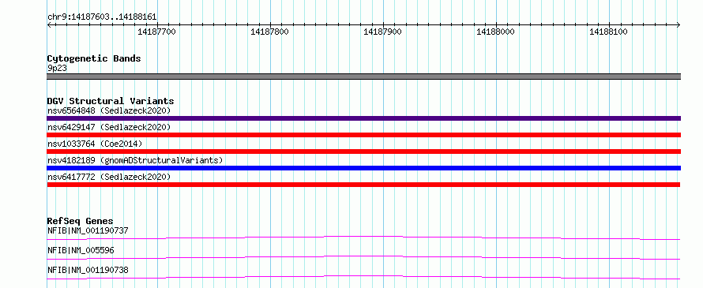
Task: Select the dark purple nsv6564848 variant bar
Action: (363, 118)
